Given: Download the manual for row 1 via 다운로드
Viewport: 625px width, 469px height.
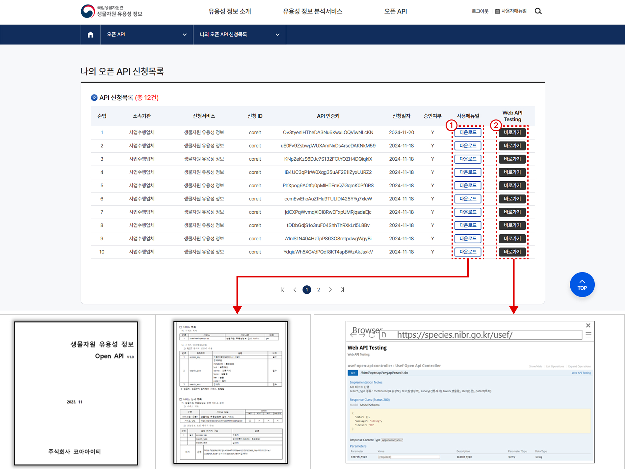Looking at the screenshot, I should pyautogui.click(x=468, y=132).
